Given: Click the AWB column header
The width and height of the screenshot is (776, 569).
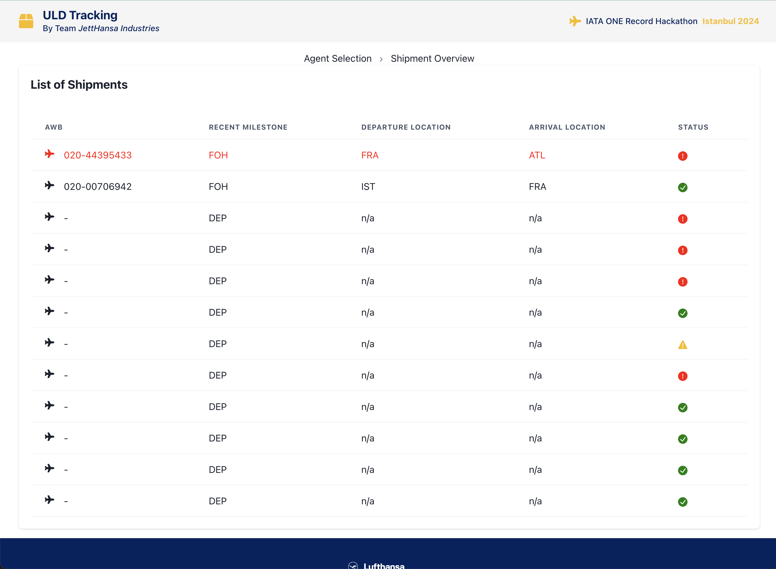Looking at the screenshot, I should pyautogui.click(x=54, y=127).
